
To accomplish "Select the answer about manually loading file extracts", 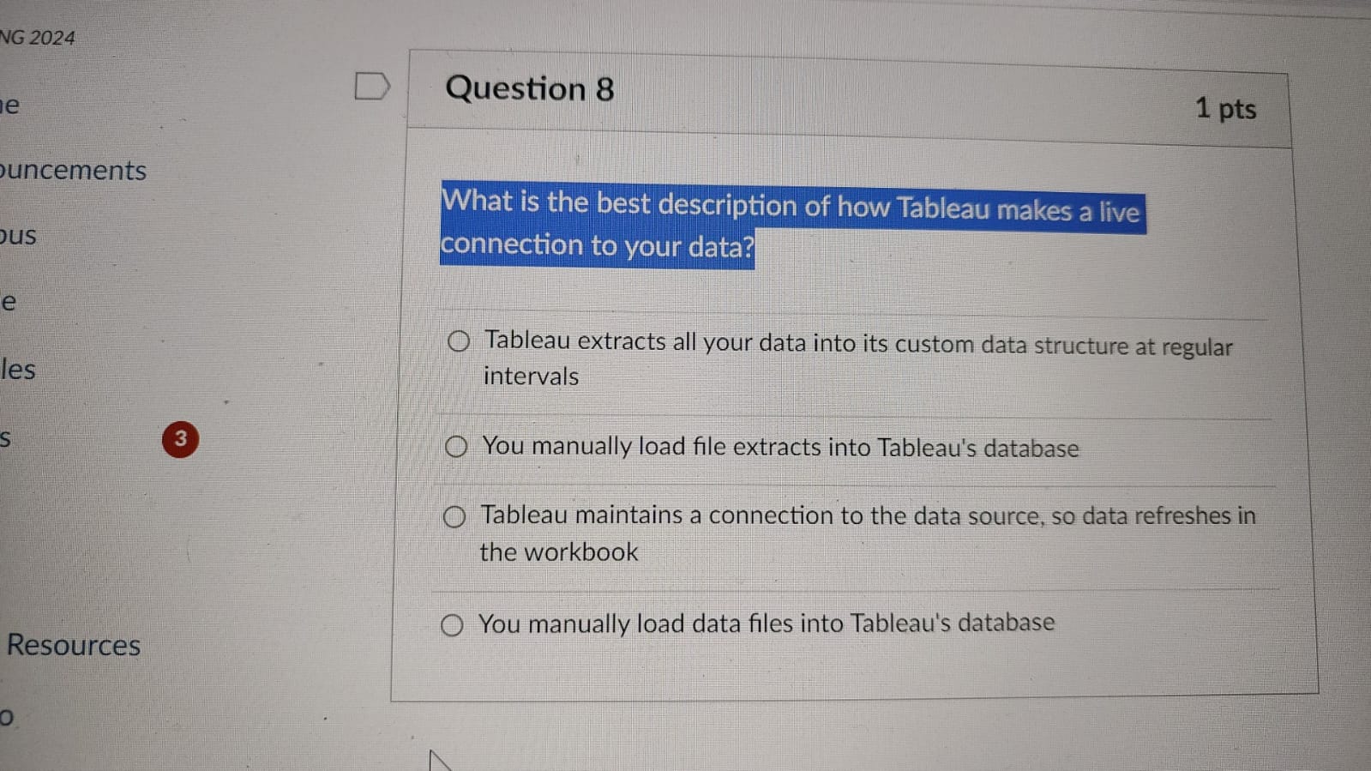I will point(456,447).
